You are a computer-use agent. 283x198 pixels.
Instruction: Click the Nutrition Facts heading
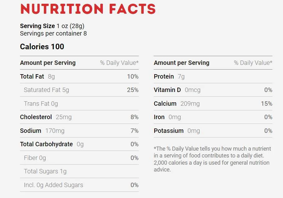pyautogui.click(x=88, y=9)
